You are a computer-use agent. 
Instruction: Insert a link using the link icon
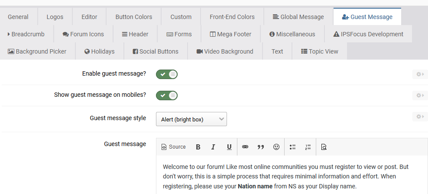pyautogui.click(x=245, y=147)
